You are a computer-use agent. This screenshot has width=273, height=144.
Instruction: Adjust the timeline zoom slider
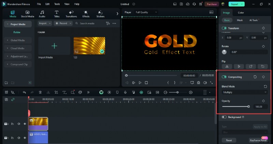click(x=177, y=92)
